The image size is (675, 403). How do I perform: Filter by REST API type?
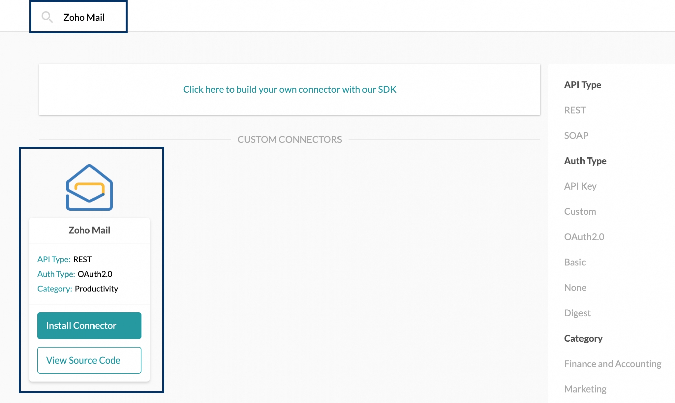(575, 110)
